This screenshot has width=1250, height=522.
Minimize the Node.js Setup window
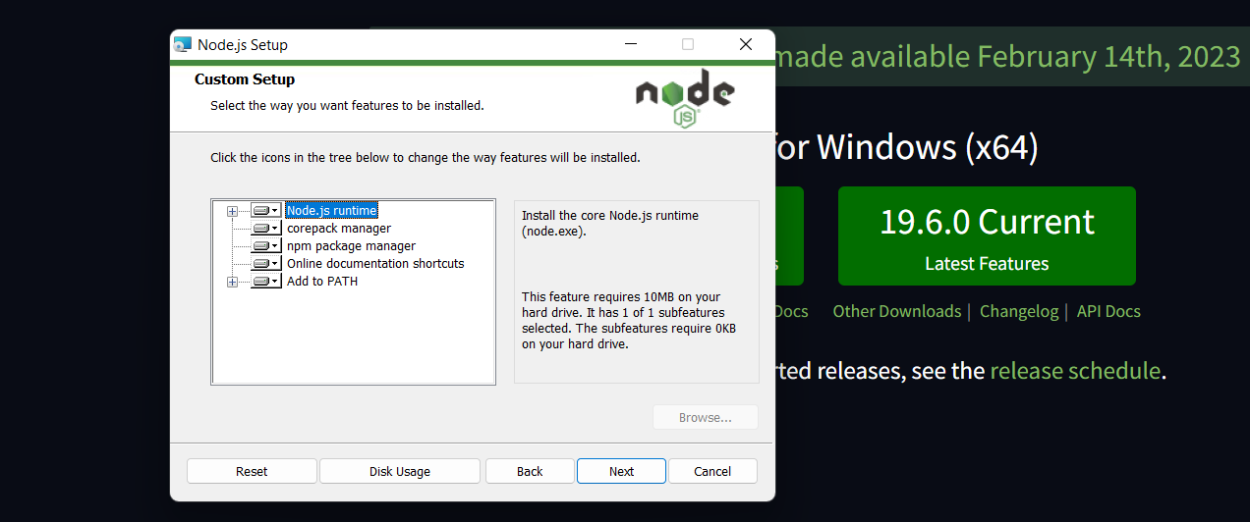(630, 44)
